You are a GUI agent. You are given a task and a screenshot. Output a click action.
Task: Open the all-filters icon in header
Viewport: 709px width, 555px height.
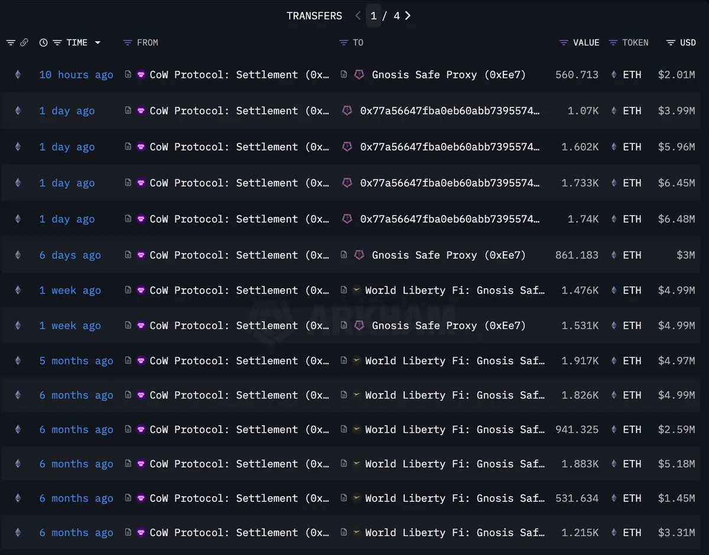click(x=11, y=43)
